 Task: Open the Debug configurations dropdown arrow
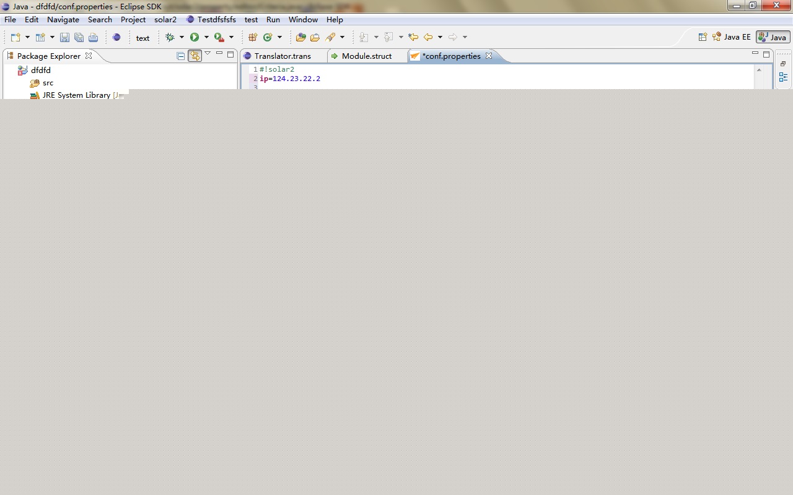point(182,37)
